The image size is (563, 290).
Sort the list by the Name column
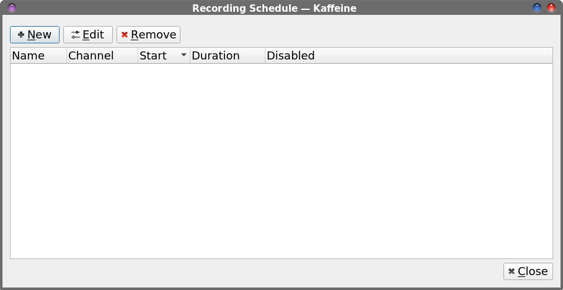tap(38, 56)
